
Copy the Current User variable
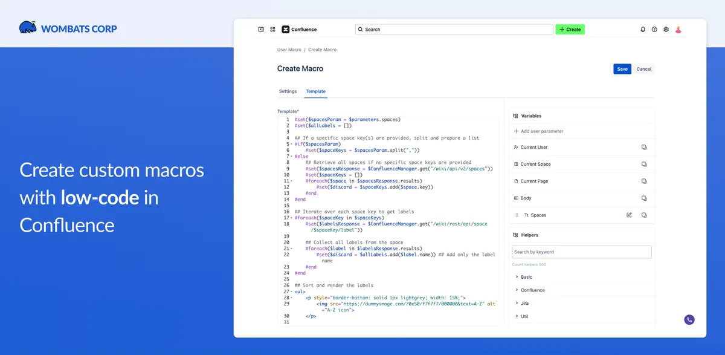pyautogui.click(x=644, y=147)
